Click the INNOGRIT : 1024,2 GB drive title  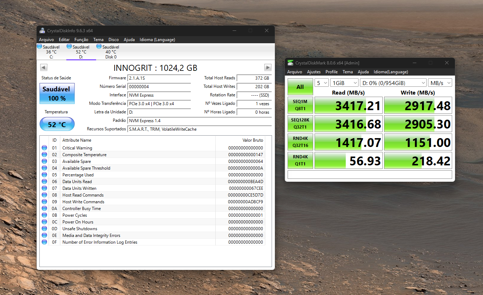(155, 68)
